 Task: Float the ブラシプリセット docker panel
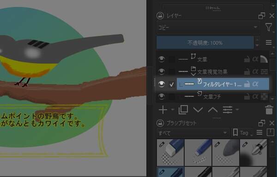(262, 123)
